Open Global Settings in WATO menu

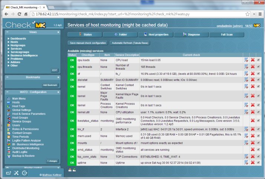coord(21,110)
